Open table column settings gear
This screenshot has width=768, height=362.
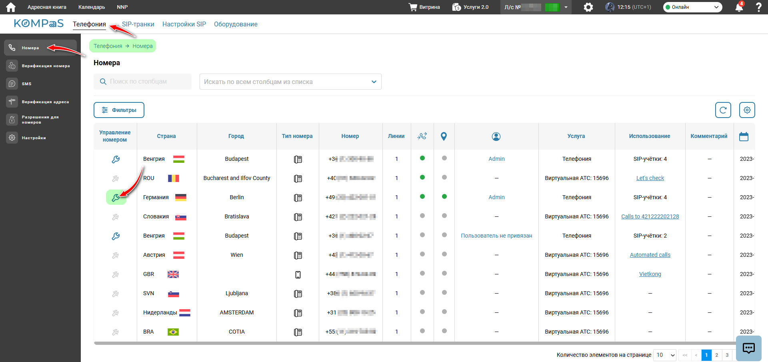tap(747, 110)
